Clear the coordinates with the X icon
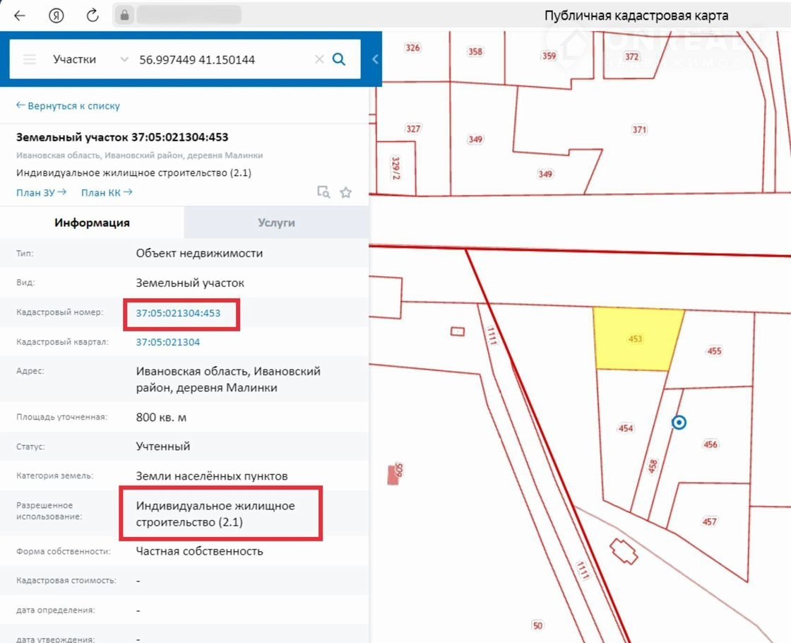This screenshot has height=643, width=791. (319, 59)
